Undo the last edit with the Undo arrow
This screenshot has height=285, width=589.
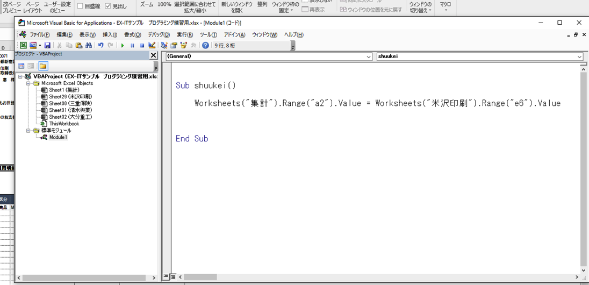point(100,45)
